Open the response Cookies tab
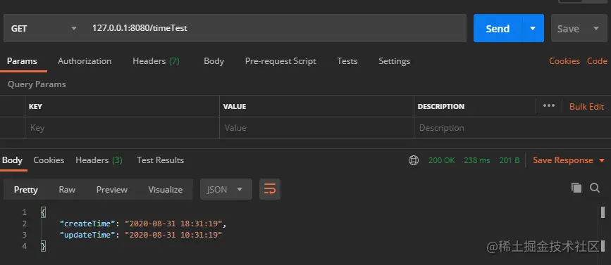Screen dimensions: 611x265 49,160
